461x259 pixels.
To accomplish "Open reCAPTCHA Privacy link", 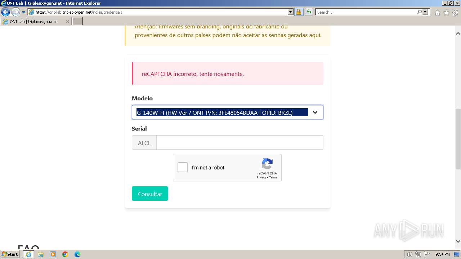I will (x=261, y=177).
